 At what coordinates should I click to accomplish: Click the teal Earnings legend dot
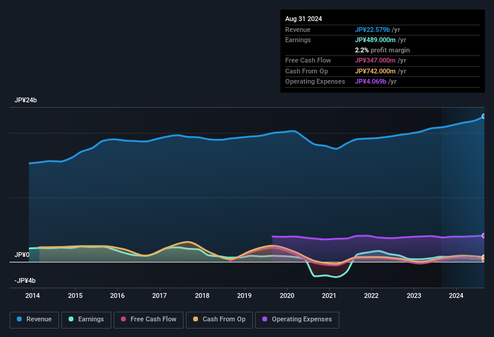click(71, 320)
